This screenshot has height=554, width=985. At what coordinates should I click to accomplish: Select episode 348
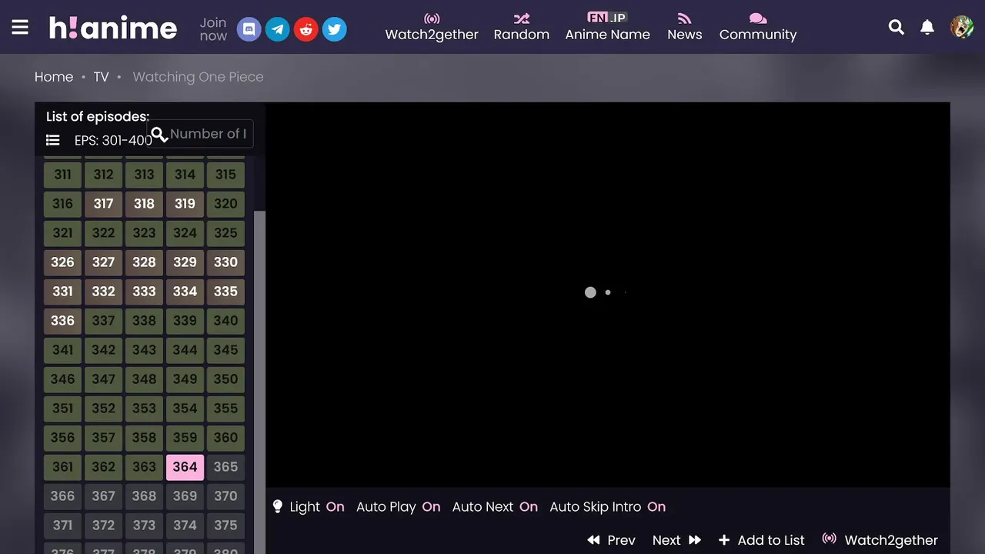(x=144, y=379)
